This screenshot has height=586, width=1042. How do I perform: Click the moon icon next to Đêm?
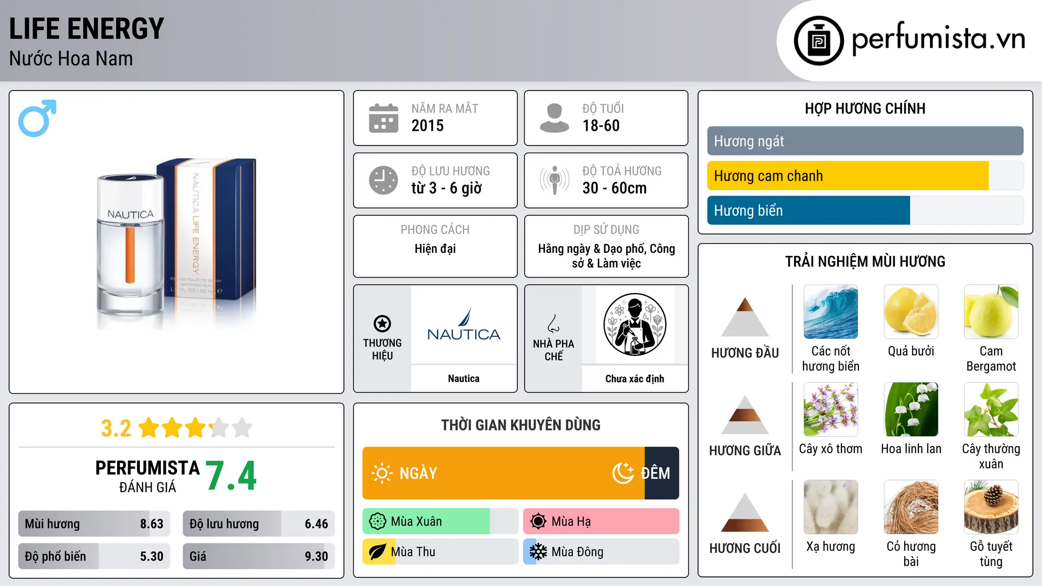[623, 473]
